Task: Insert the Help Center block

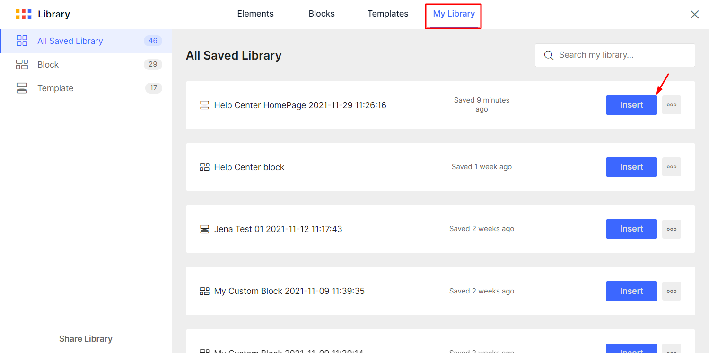Action: 631,167
